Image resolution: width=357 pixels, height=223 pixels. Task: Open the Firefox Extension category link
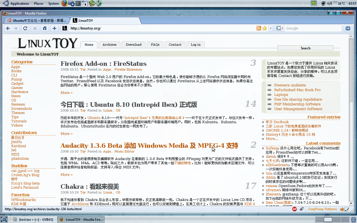point(128,69)
